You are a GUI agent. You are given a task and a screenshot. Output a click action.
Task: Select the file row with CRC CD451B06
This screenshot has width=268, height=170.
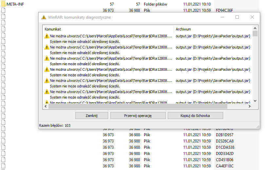click(129, 160)
